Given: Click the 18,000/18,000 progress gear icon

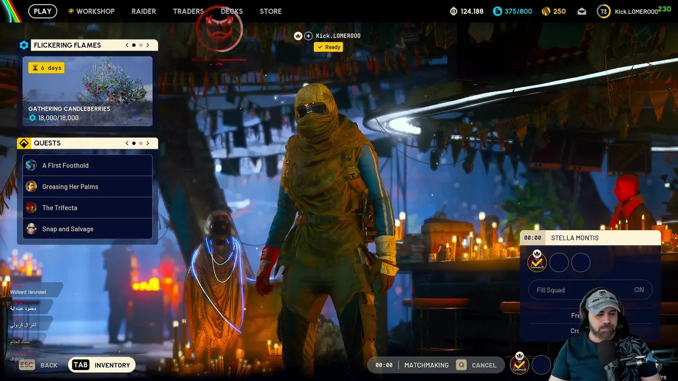Looking at the screenshot, I should pyautogui.click(x=32, y=118).
